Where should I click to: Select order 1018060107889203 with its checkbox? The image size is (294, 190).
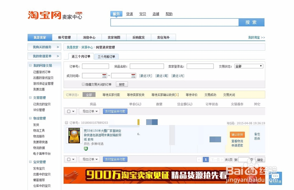pyautogui.click(x=66, y=123)
